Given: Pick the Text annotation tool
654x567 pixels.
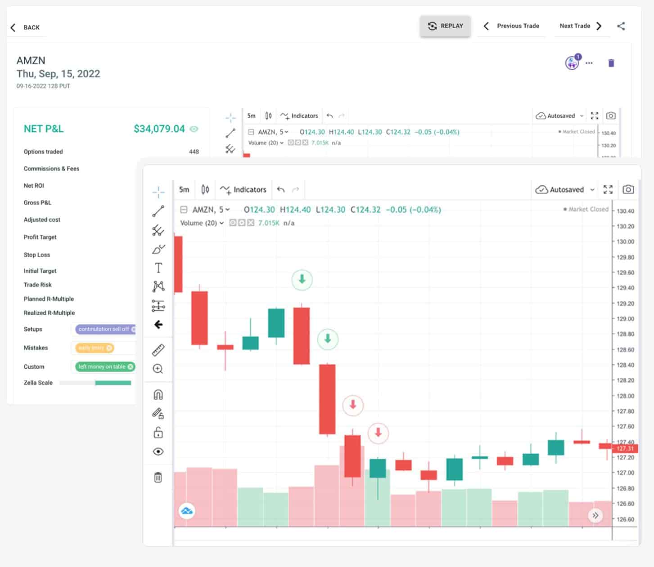Looking at the screenshot, I should point(158,268).
